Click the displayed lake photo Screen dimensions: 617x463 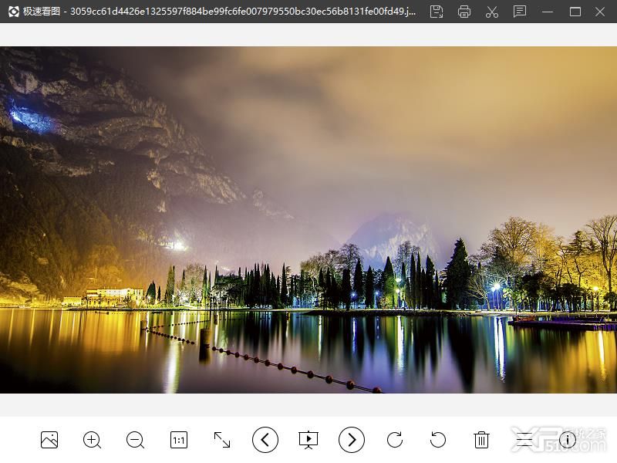tap(308, 224)
